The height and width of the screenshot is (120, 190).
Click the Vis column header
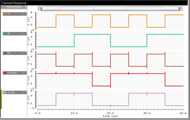[x=23, y=6]
